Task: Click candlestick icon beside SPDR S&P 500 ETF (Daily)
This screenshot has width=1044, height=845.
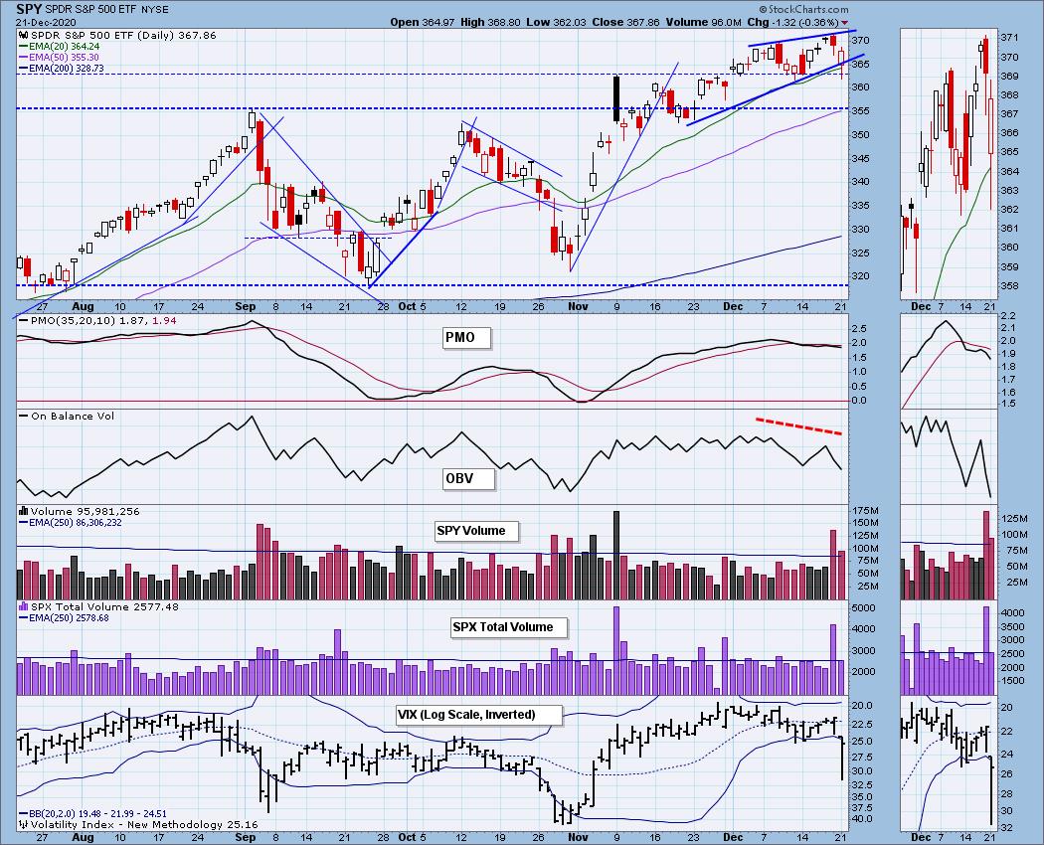Action: [23, 35]
